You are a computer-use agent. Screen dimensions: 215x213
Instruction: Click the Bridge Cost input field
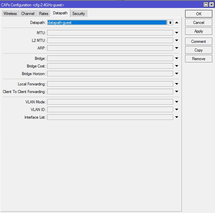(110, 66)
